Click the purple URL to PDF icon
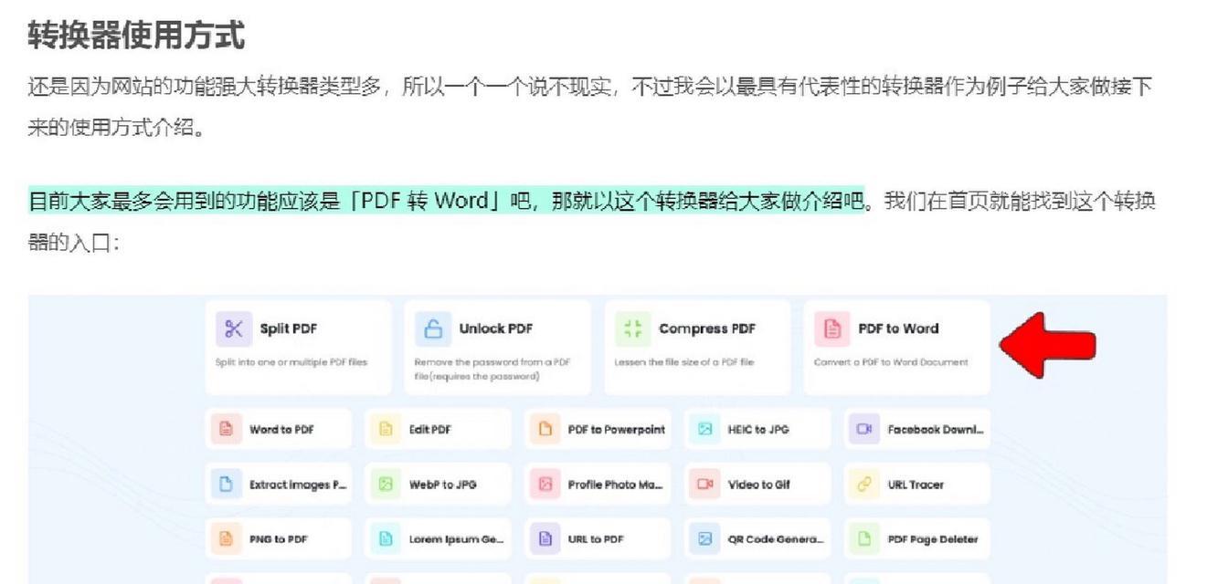This screenshot has height=584, width=1207. (545, 538)
